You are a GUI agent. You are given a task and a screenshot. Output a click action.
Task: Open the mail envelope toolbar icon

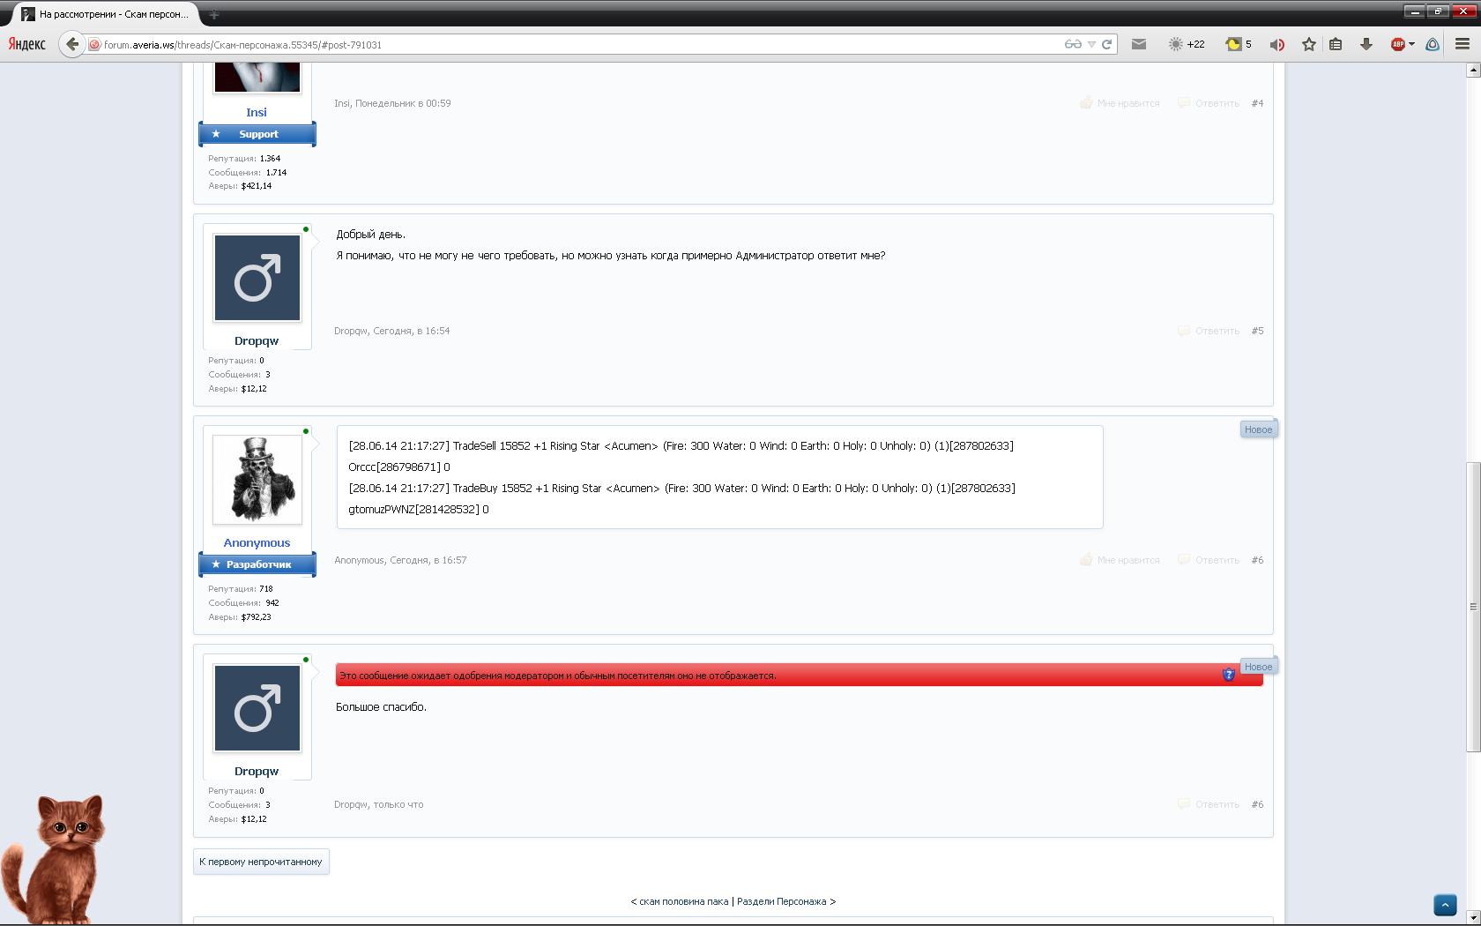click(x=1139, y=44)
